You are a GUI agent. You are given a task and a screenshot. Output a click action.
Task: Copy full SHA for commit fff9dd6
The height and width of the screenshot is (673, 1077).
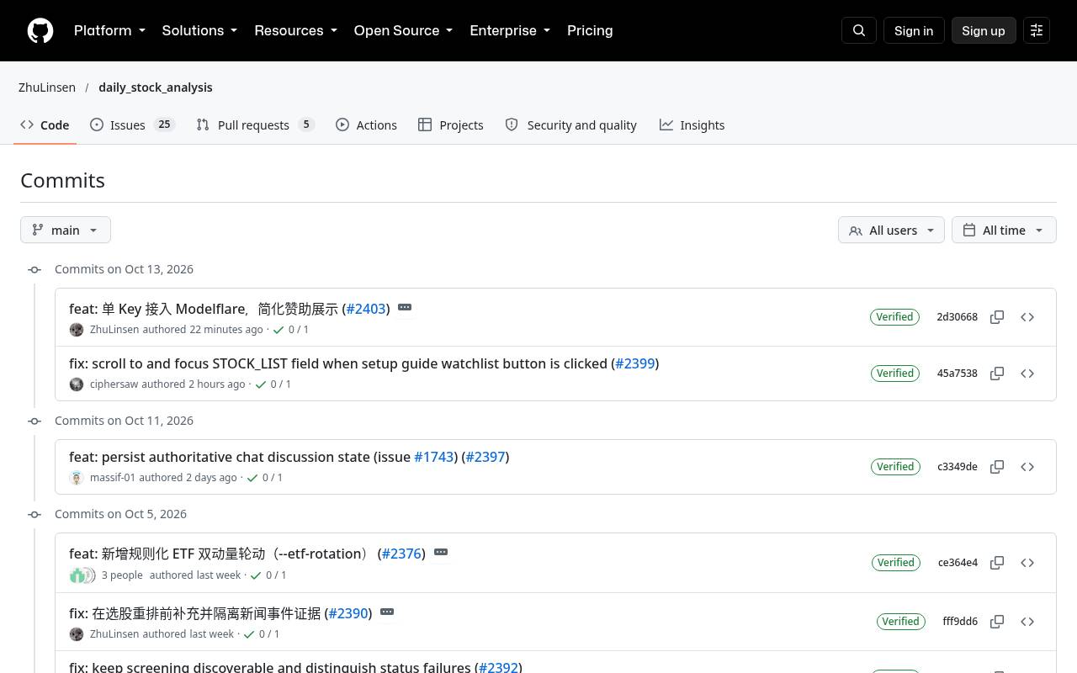(997, 622)
